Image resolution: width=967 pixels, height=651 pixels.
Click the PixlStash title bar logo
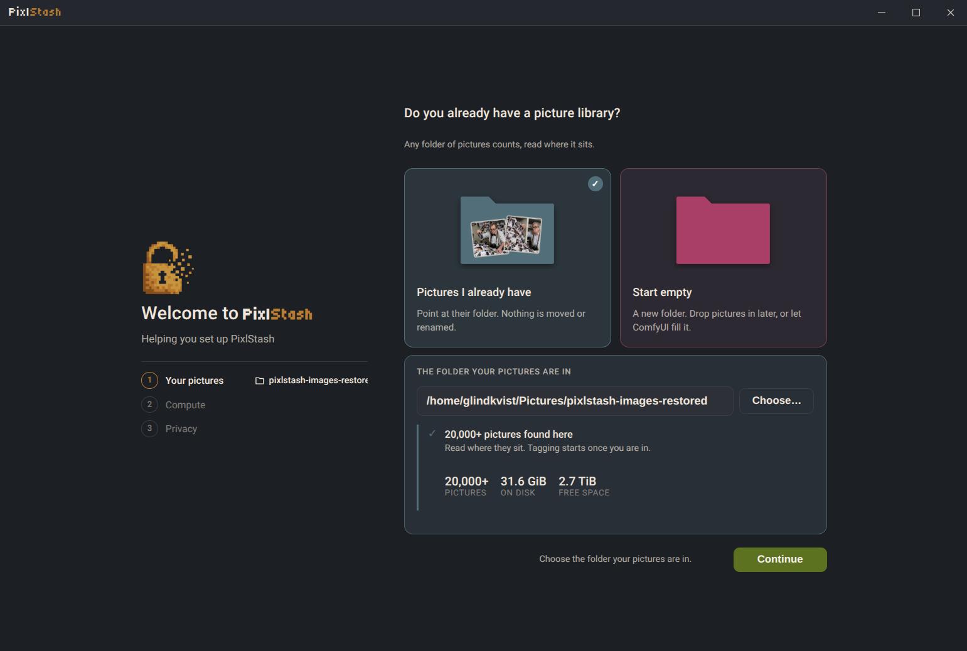(35, 12)
